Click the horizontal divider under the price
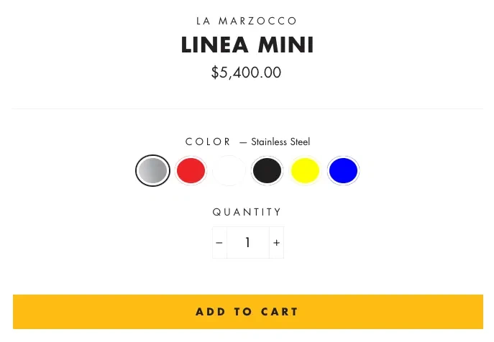Screen dimensions: 494x342 click(247, 109)
